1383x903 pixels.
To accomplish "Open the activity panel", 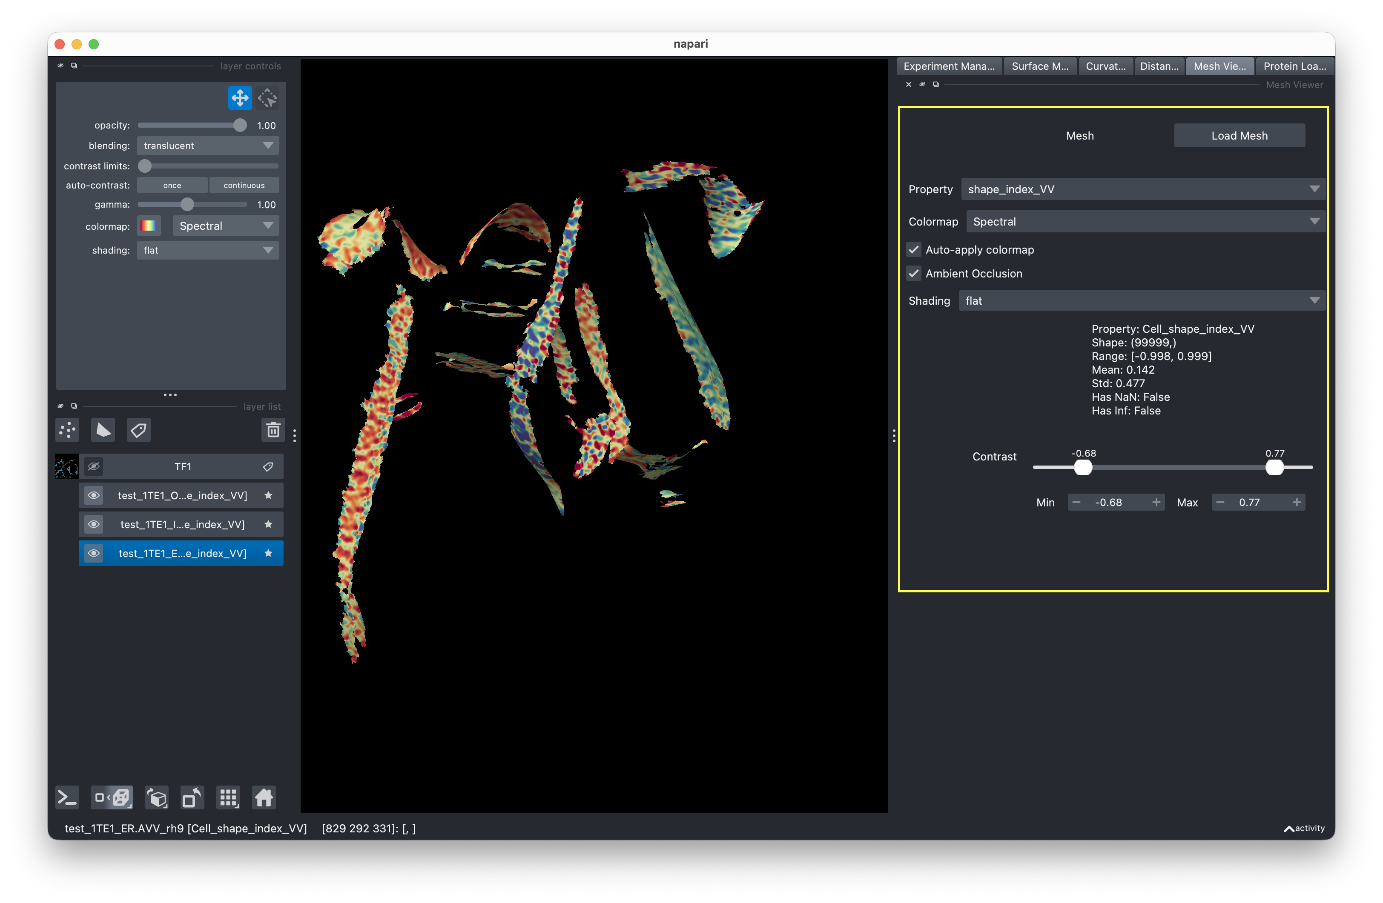I will tap(1304, 828).
